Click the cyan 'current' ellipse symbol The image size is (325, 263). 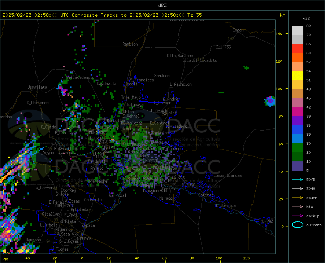coord(298,225)
